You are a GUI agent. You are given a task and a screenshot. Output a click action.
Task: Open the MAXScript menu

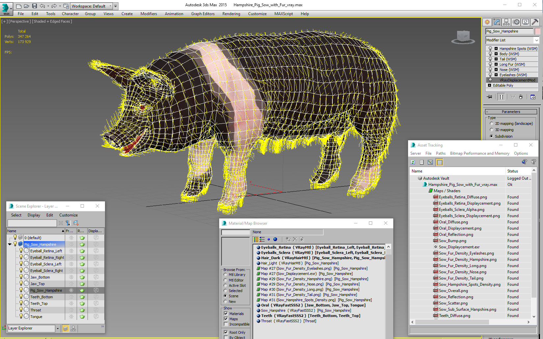(284, 14)
